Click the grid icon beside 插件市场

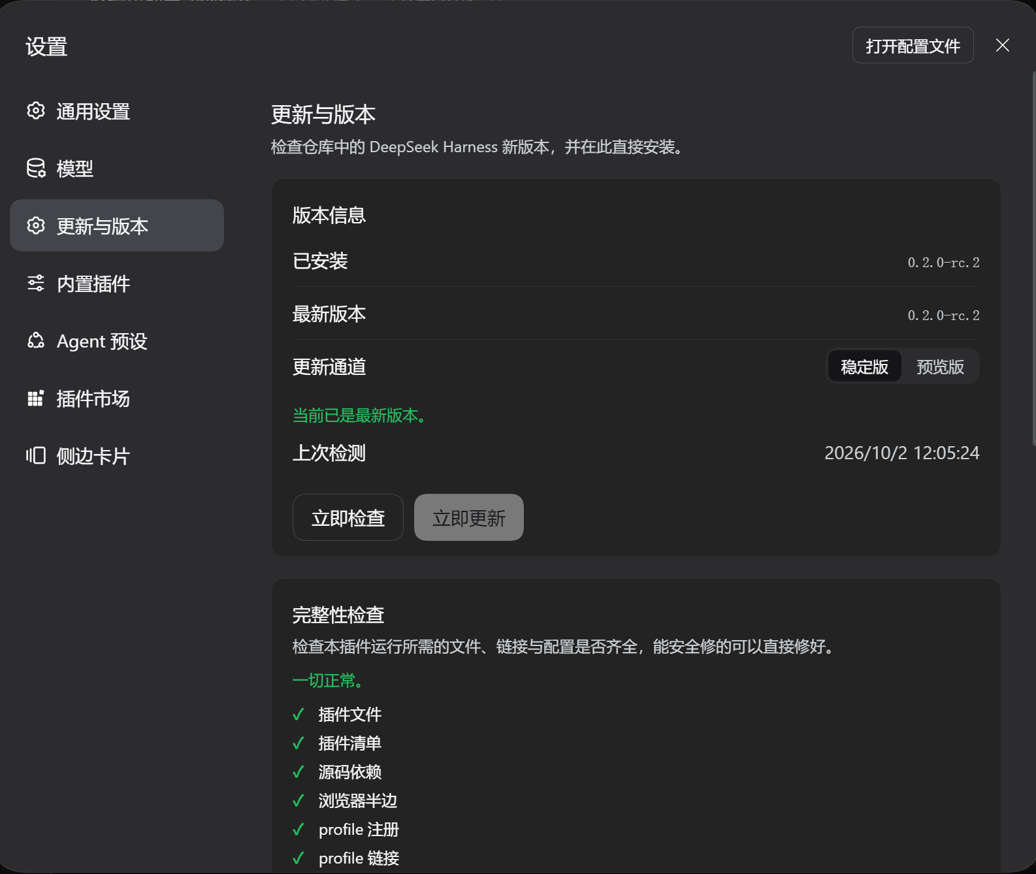pos(36,398)
